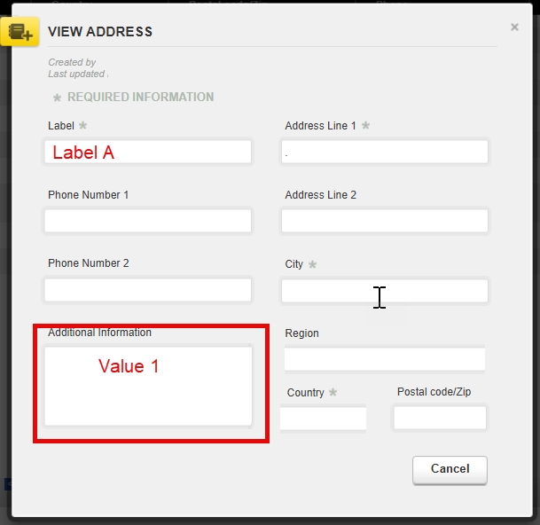Click inside the City input field
540x525 pixels.
tap(385, 291)
